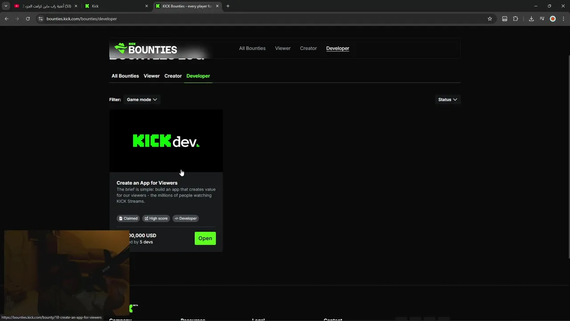Click the bounty description paragraph

(x=166, y=195)
